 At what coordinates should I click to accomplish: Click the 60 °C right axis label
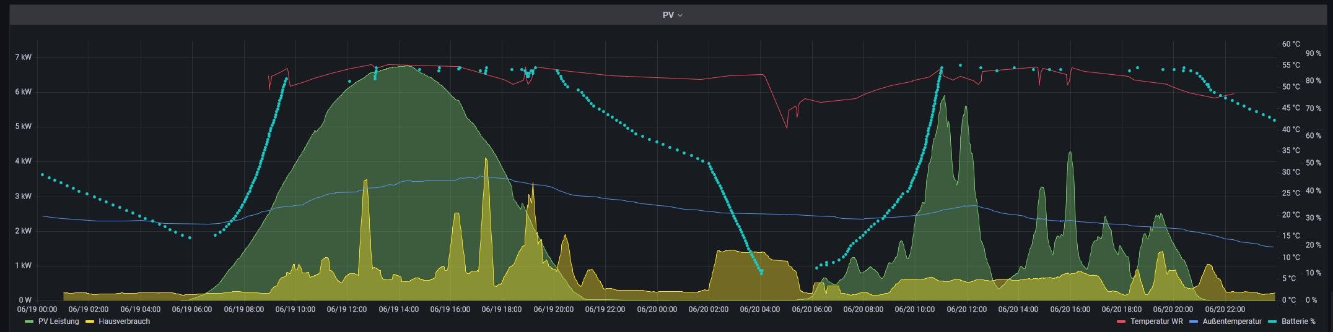tap(1291, 45)
